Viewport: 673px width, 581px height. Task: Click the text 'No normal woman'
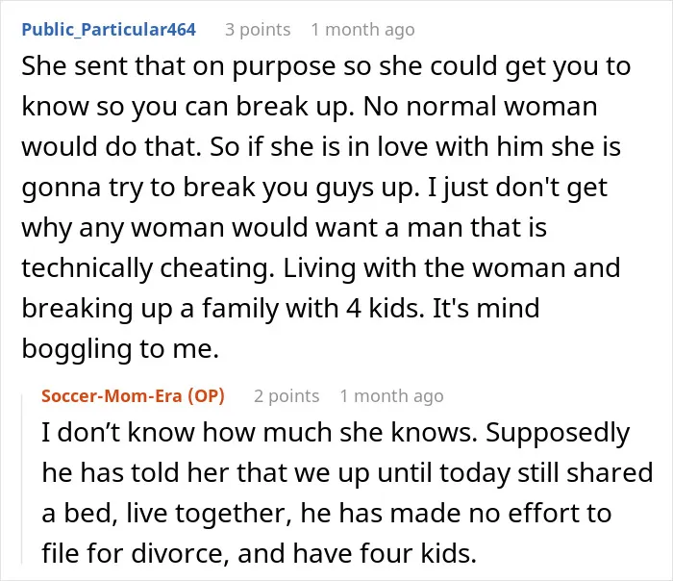[x=481, y=107]
